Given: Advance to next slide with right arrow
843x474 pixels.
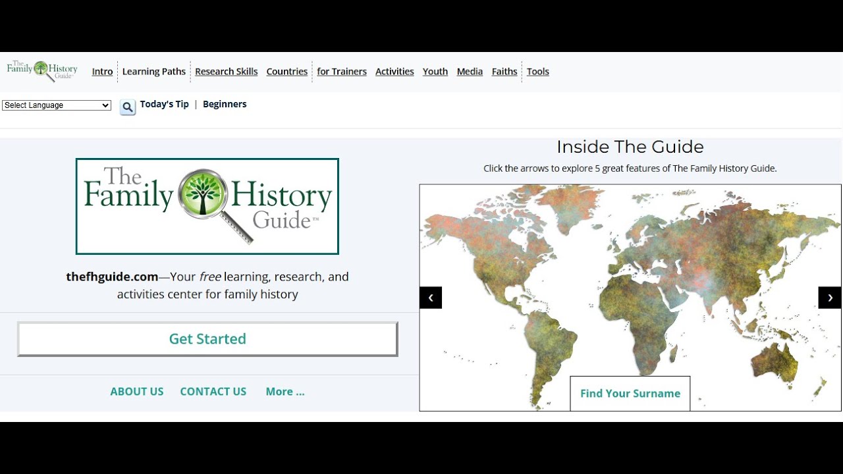Looking at the screenshot, I should (x=830, y=298).
